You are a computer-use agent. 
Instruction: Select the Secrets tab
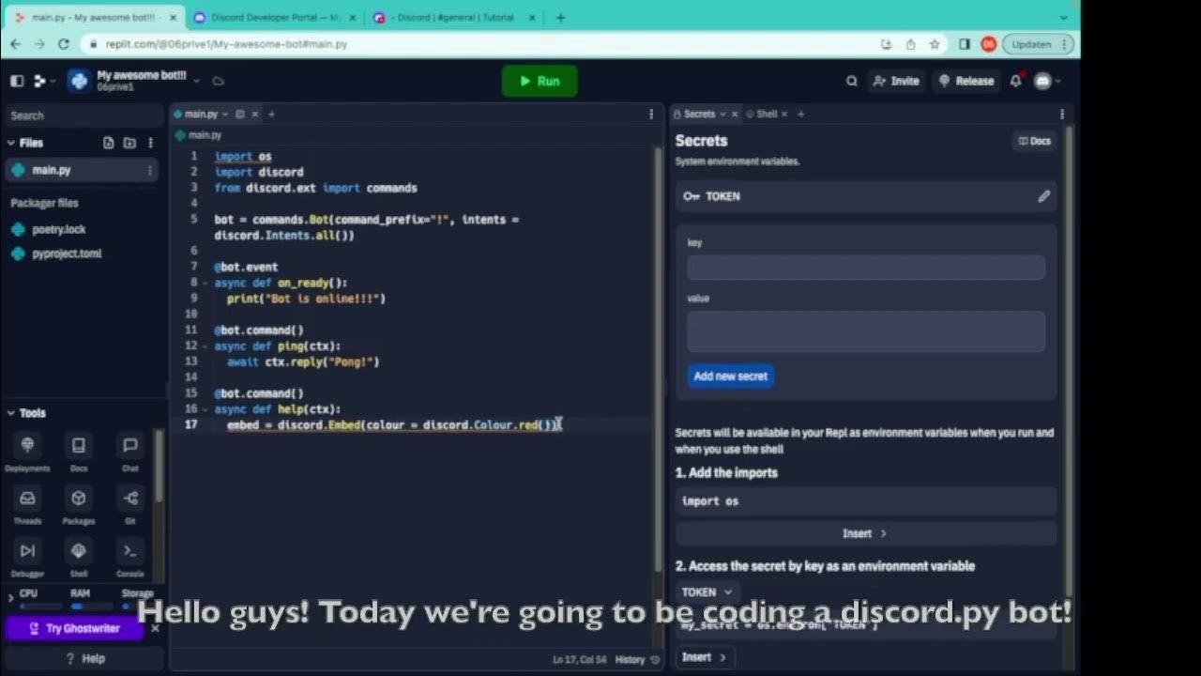[699, 115]
